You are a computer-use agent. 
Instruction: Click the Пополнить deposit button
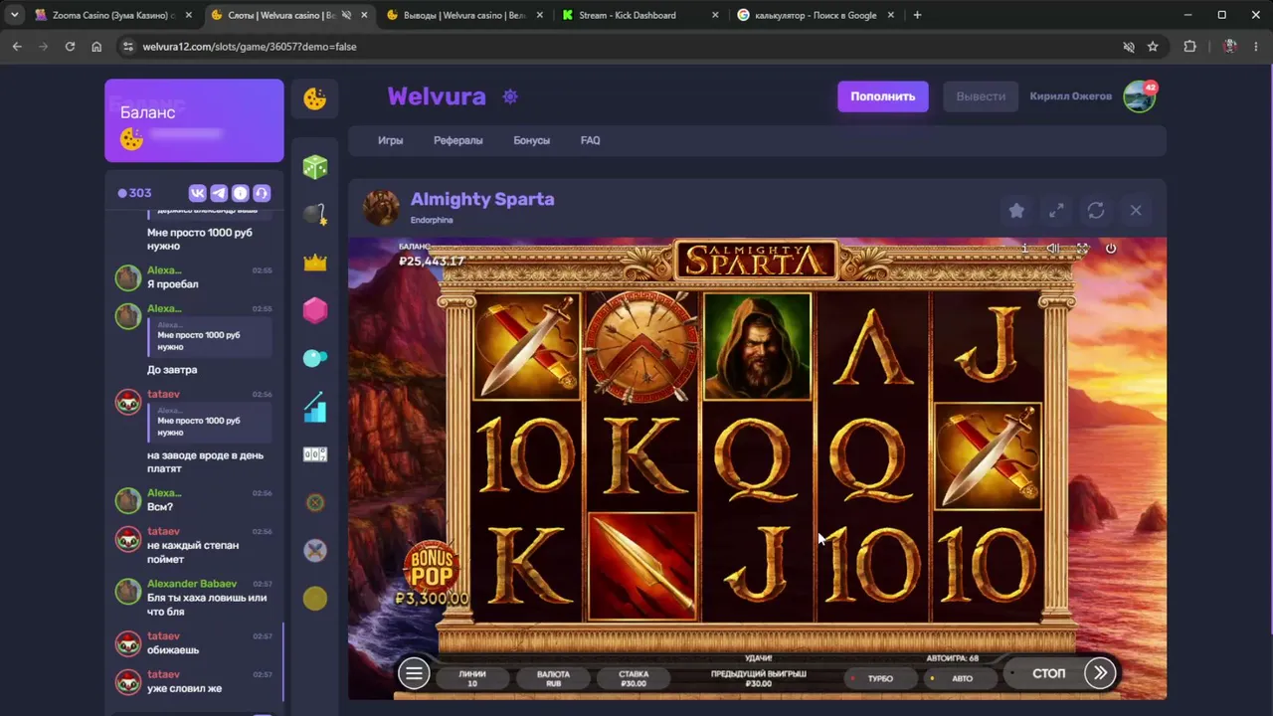[883, 96]
